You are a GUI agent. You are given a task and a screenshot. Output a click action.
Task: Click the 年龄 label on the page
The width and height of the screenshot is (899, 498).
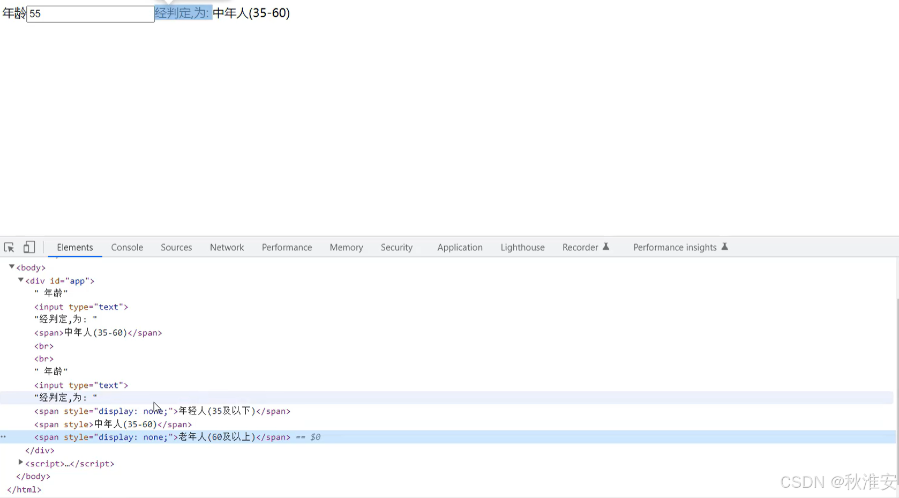tap(14, 13)
